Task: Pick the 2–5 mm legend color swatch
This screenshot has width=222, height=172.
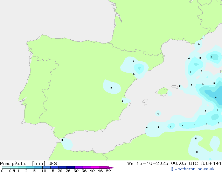Action: coord(30,167)
